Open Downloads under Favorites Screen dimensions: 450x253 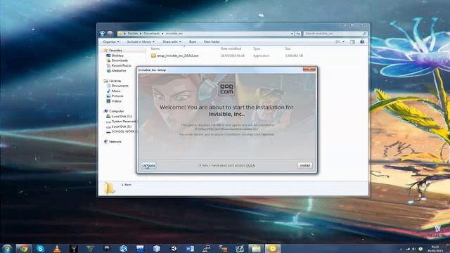coord(120,60)
